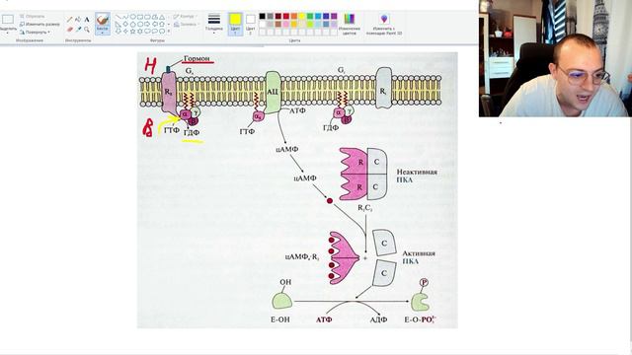Choose the rounded rectangle shape

[x=147, y=17]
